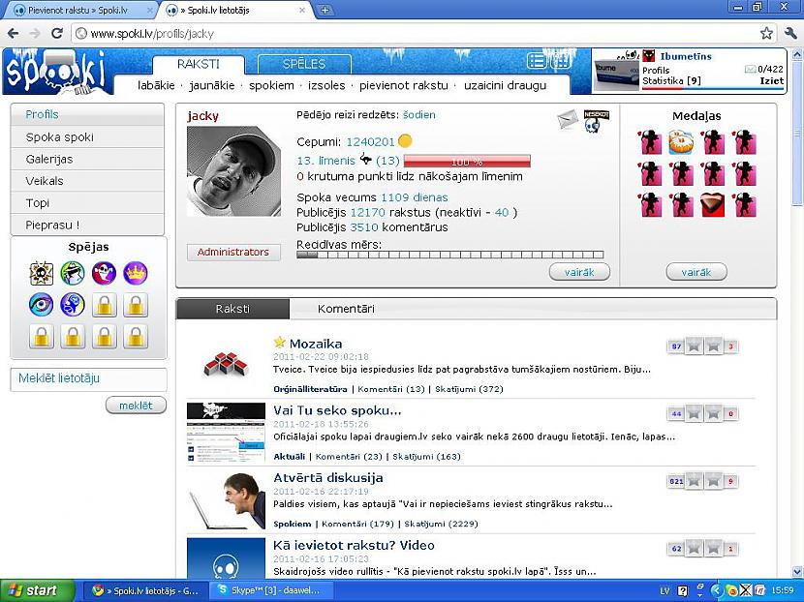Open the SPĒLES tab in site header
This screenshot has width=804, height=602.
coord(304,65)
